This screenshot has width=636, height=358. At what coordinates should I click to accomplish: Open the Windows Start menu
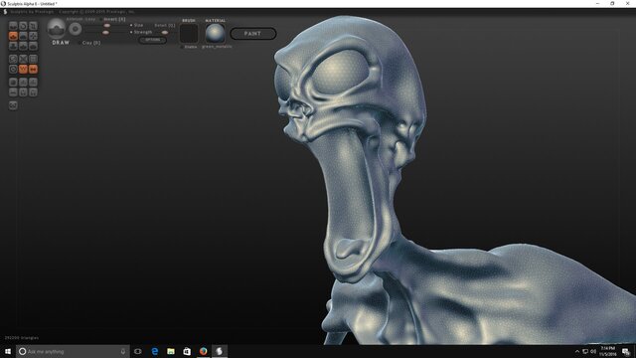click(x=8, y=351)
